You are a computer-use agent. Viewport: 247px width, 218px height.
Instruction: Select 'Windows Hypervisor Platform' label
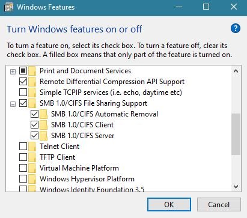click(87, 179)
